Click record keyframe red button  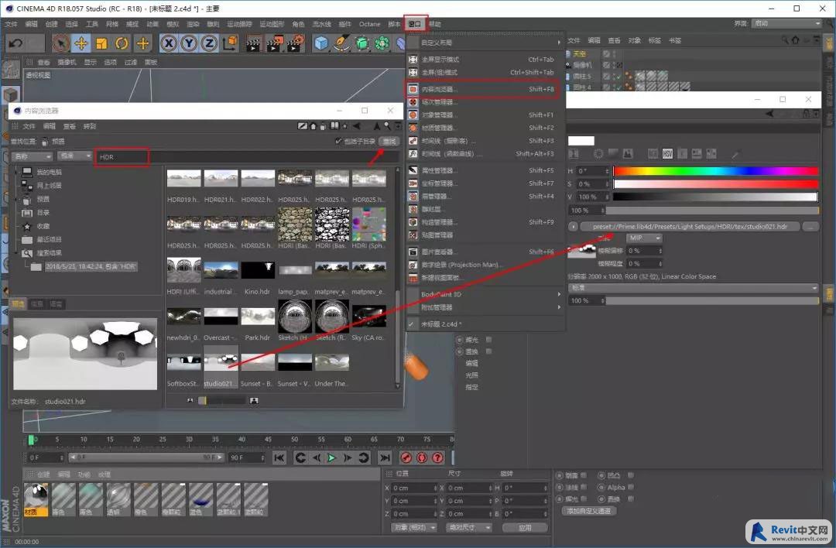coord(406,458)
